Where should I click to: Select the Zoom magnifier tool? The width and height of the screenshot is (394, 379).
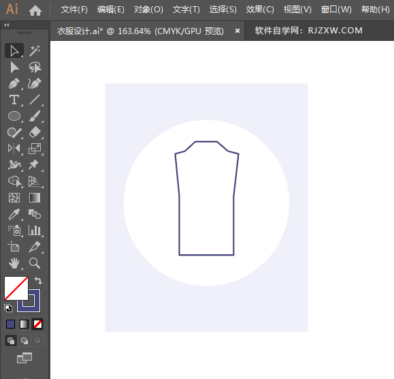pyautogui.click(x=35, y=263)
